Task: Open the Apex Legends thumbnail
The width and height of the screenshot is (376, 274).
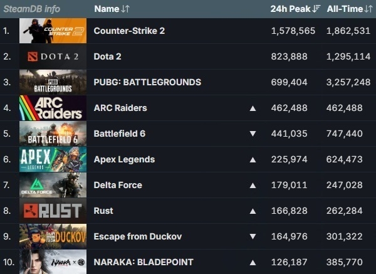Action: click(53, 159)
